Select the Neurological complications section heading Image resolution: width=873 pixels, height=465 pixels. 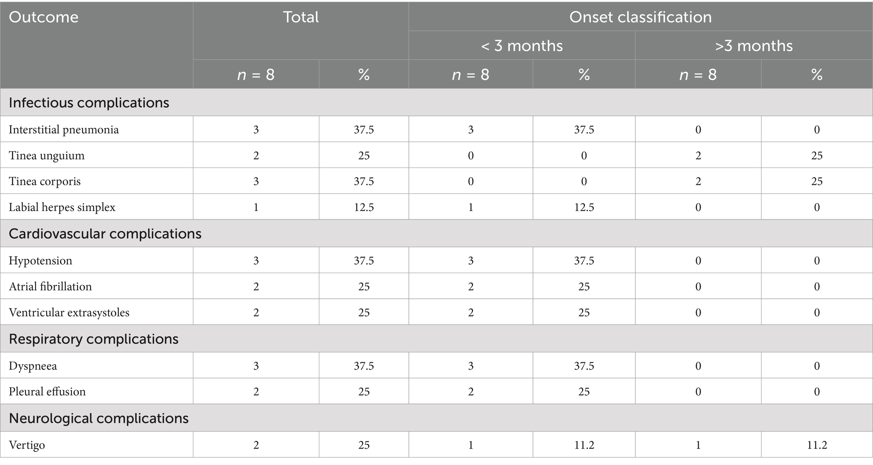tap(98, 418)
